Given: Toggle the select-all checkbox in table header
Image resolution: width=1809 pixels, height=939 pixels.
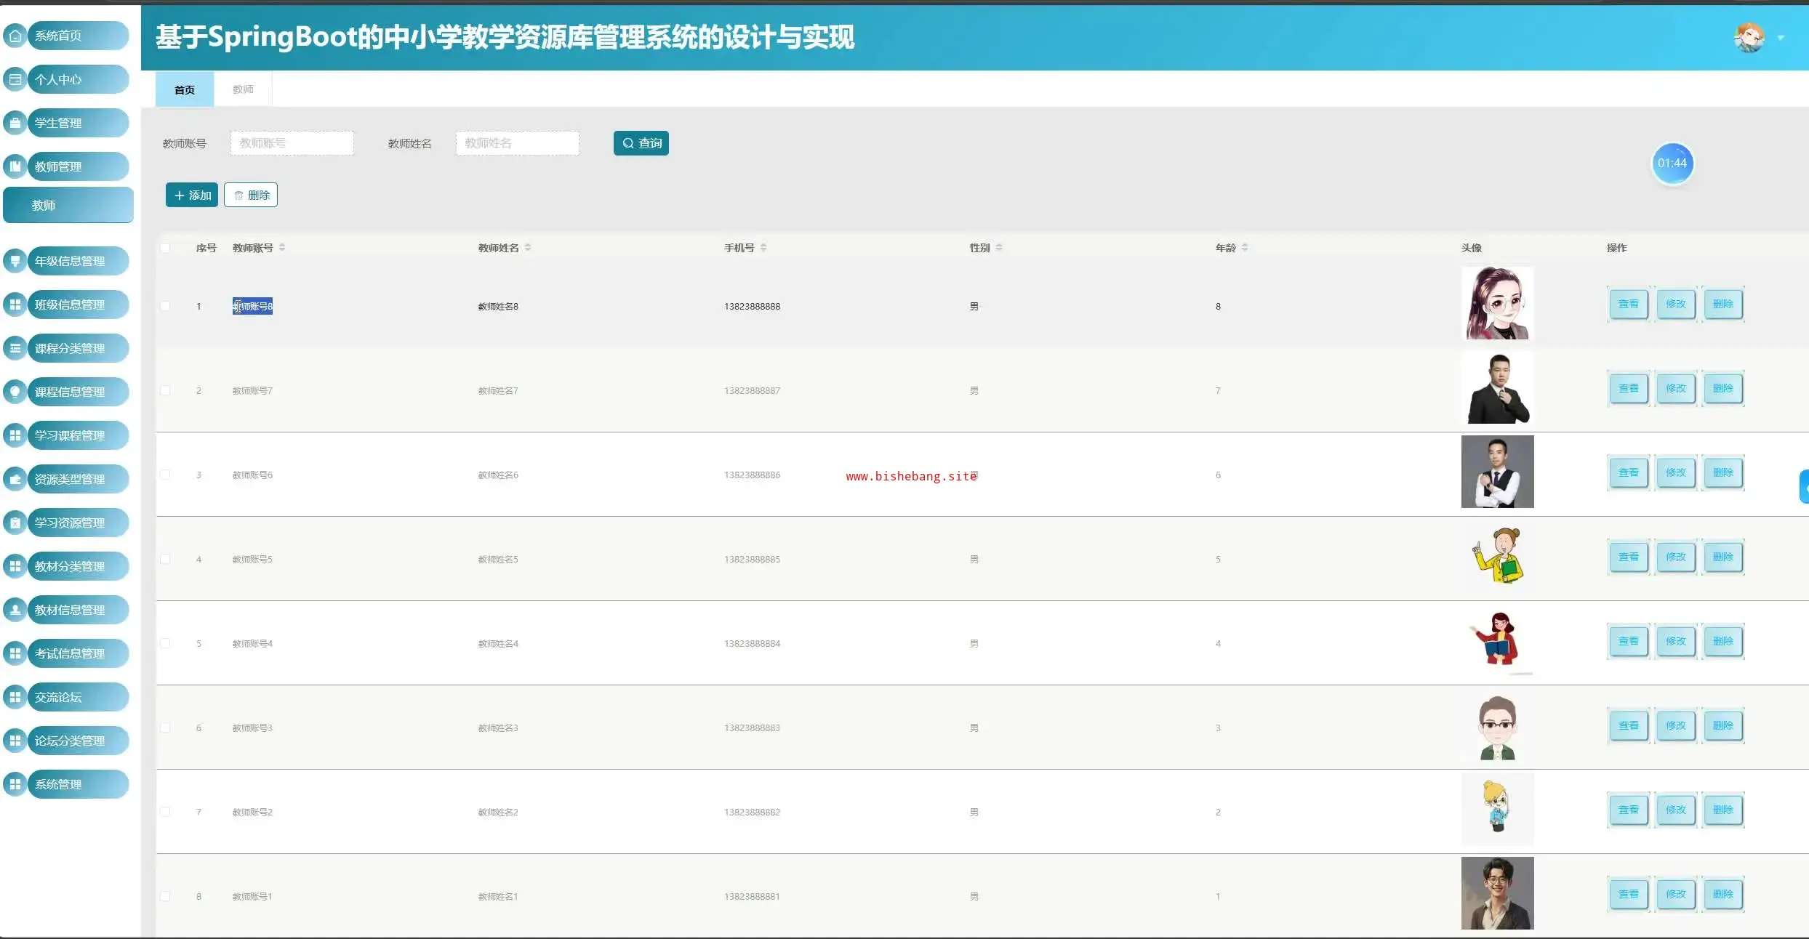Looking at the screenshot, I should [166, 248].
